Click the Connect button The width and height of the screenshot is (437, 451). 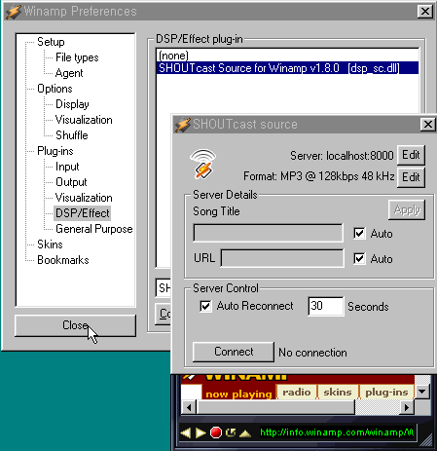pyautogui.click(x=234, y=352)
